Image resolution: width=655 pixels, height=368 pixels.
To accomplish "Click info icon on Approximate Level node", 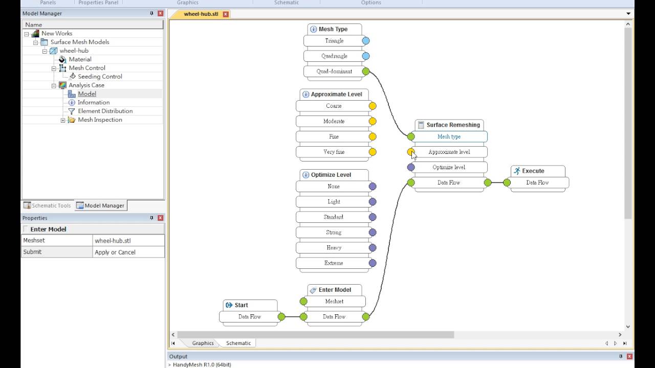I will (305, 94).
